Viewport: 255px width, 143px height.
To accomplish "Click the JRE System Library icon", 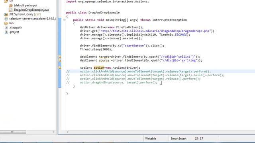I will (x=6, y=14).
